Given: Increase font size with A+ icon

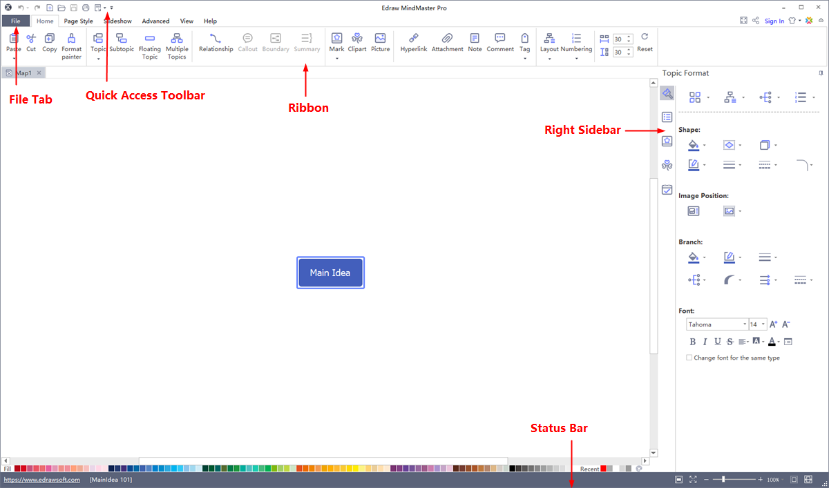Looking at the screenshot, I should click(773, 324).
